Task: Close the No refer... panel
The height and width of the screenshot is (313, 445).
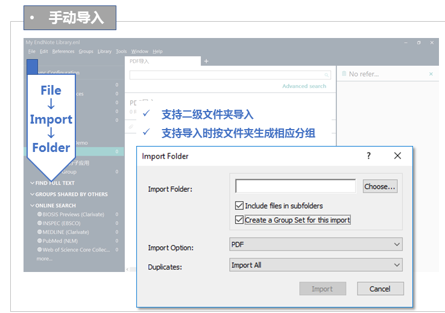Action: click(431, 74)
